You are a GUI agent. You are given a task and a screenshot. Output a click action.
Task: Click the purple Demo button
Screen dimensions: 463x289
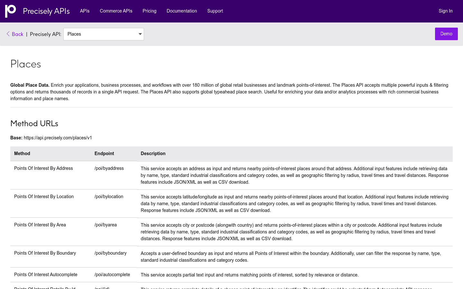pyautogui.click(x=446, y=34)
